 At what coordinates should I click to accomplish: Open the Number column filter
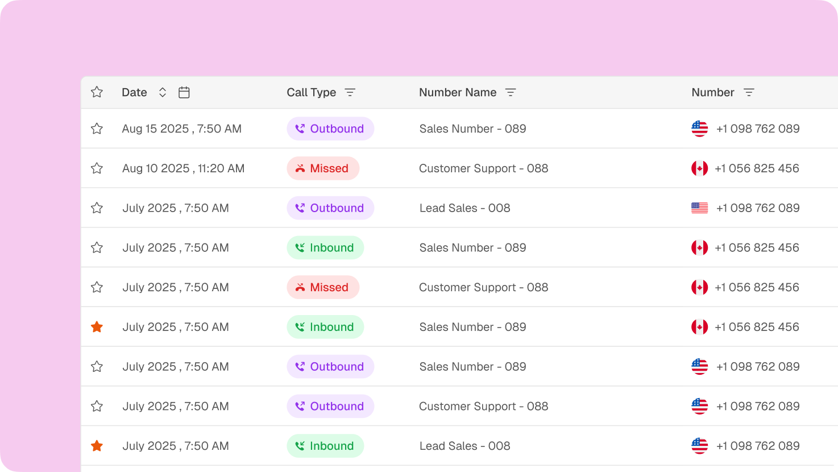749,92
